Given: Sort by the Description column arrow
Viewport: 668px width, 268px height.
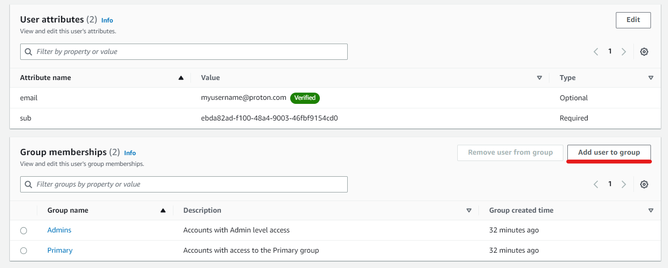Looking at the screenshot, I should (x=469, y=210).
